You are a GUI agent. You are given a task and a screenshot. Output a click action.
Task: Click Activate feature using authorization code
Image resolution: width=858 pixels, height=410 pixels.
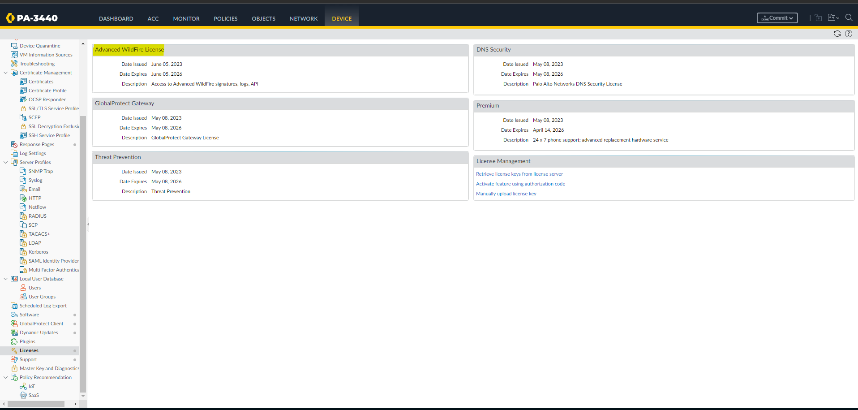(x=520, y=184)
